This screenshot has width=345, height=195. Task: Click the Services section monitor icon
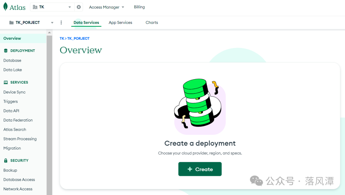point(6,82)
